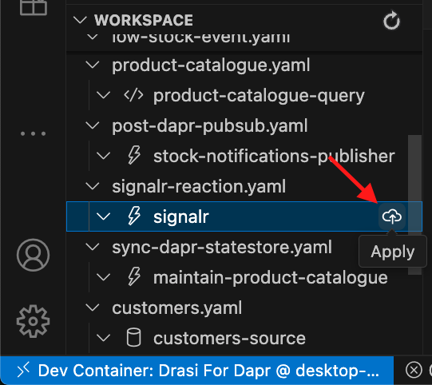Select sync-dapr-statestore.yaml file name
The image size is (432, 385).
(222, 248)
